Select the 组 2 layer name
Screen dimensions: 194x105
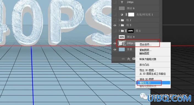point(129,20)
